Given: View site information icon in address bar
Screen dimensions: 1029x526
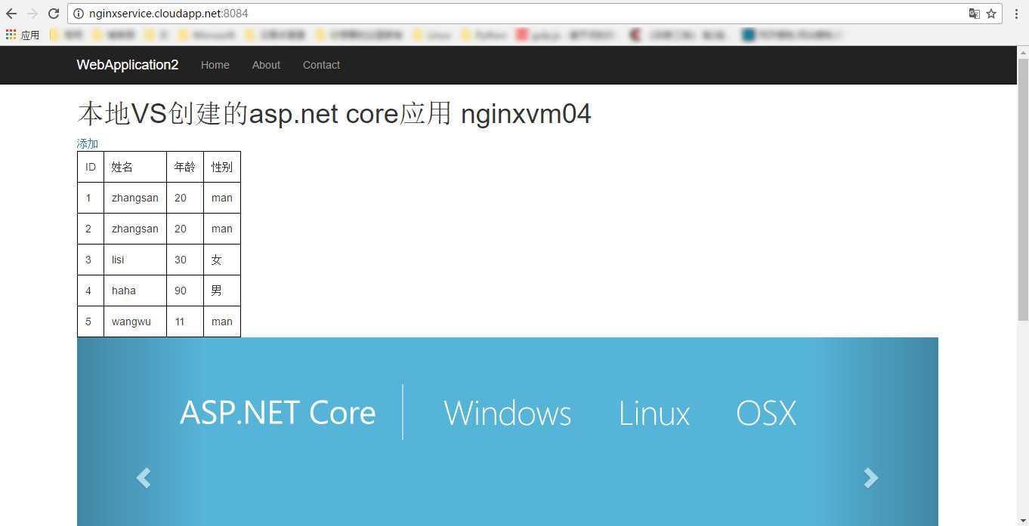Looking at the screenshot, I should click(x=79, y=14).
